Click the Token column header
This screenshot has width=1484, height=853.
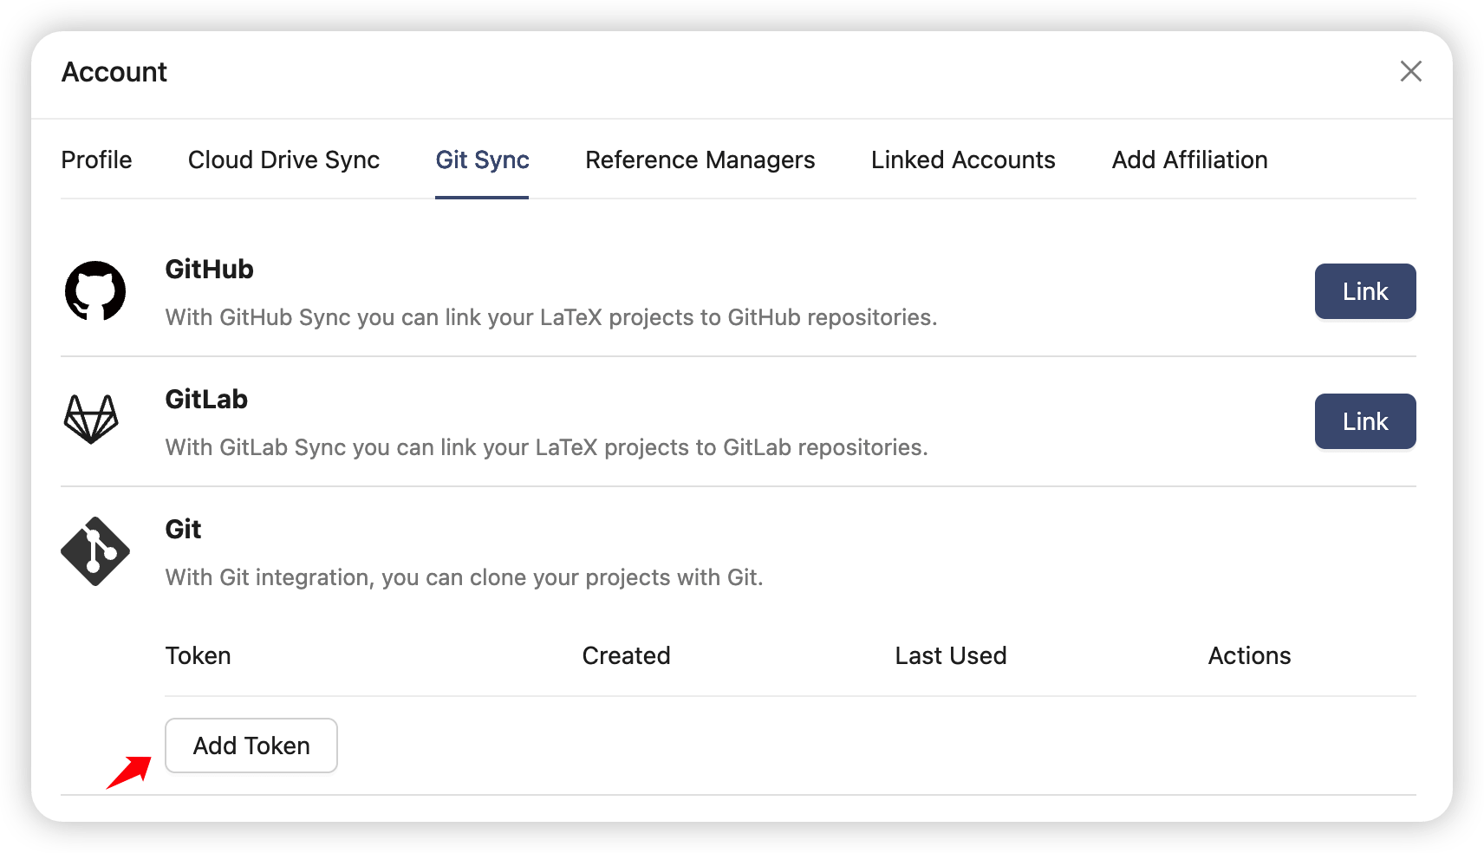(198, 655)
